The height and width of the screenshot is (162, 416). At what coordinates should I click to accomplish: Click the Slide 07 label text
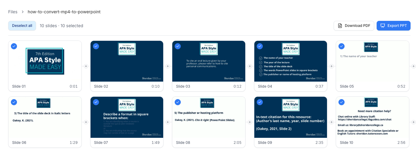point(101,142)
